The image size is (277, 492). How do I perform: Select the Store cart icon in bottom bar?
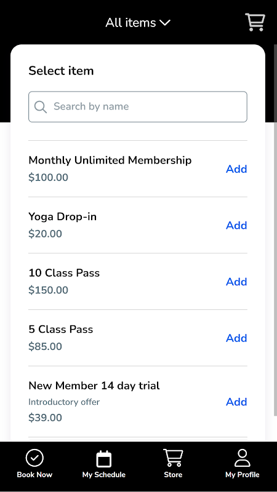pyautogui.click(x=173, y=458)
